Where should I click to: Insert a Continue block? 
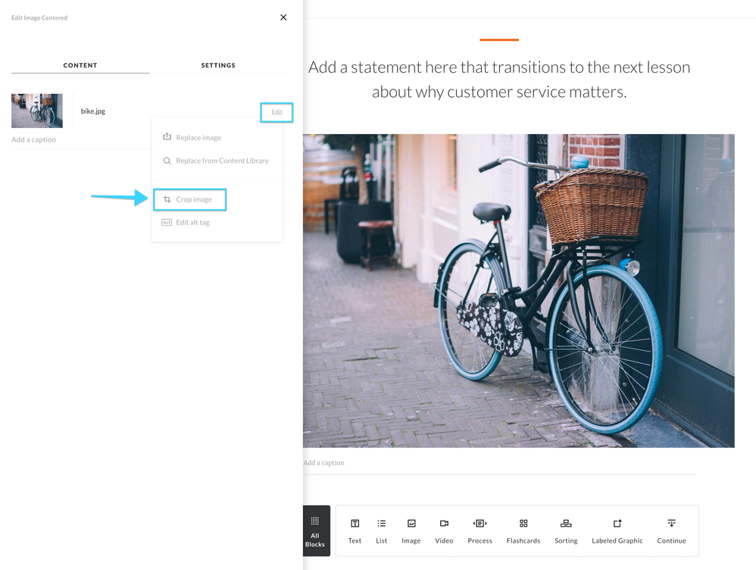point(671,530)
